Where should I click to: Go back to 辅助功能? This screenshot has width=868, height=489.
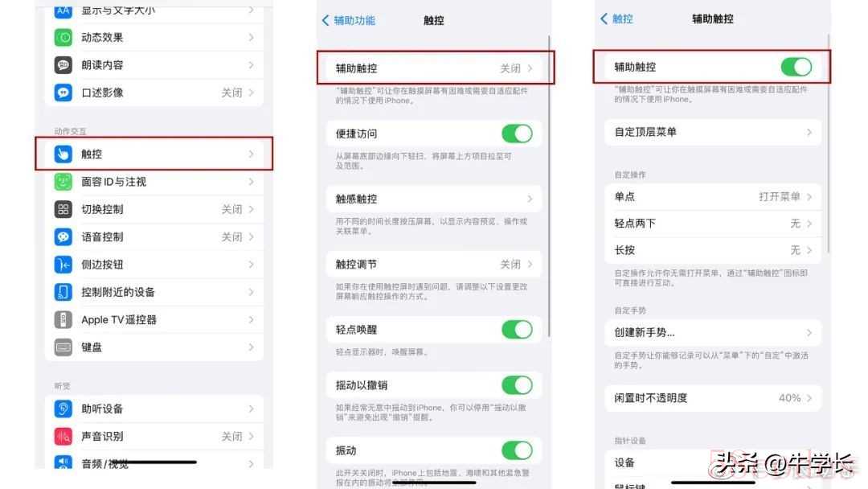tap(349, 20)
